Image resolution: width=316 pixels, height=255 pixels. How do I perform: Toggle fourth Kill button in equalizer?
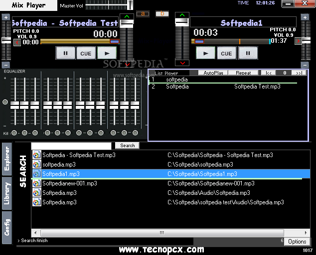[47, 133]
